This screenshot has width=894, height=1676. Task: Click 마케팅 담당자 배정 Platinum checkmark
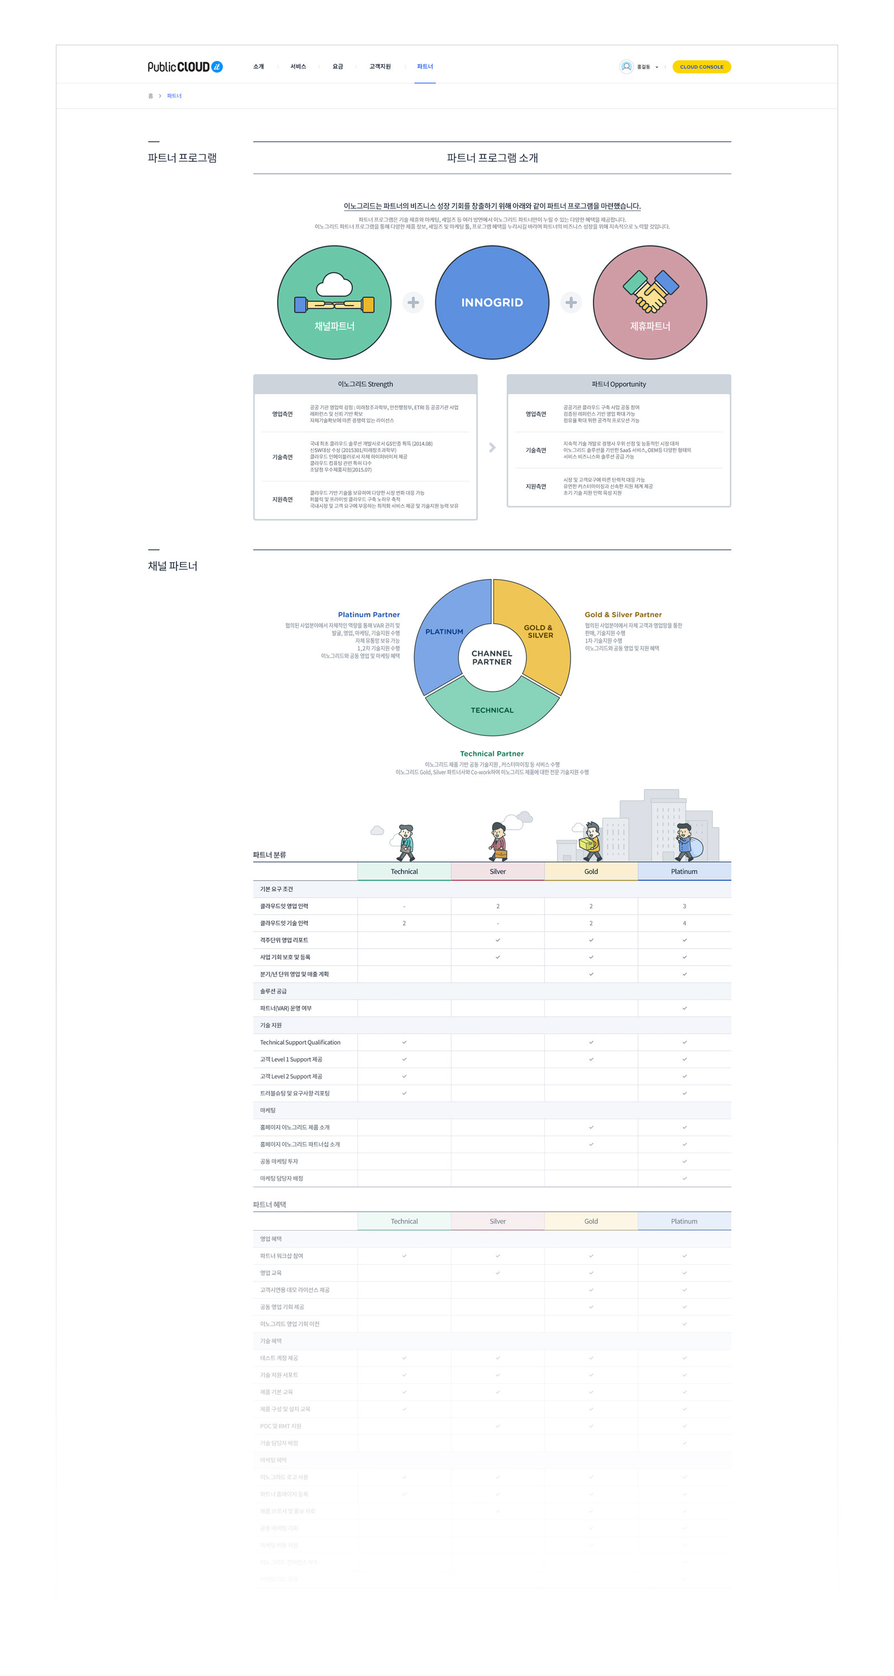[684, 1178]
